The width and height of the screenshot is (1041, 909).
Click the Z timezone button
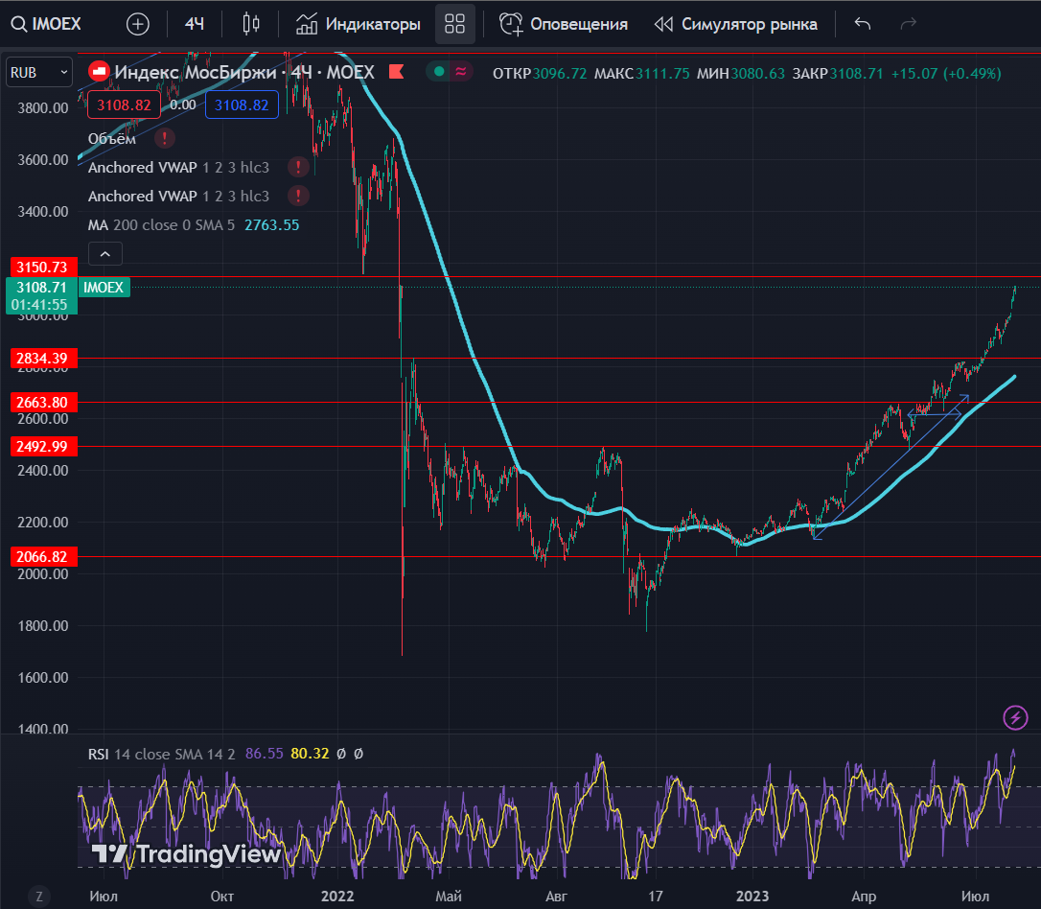coord(39,897)
